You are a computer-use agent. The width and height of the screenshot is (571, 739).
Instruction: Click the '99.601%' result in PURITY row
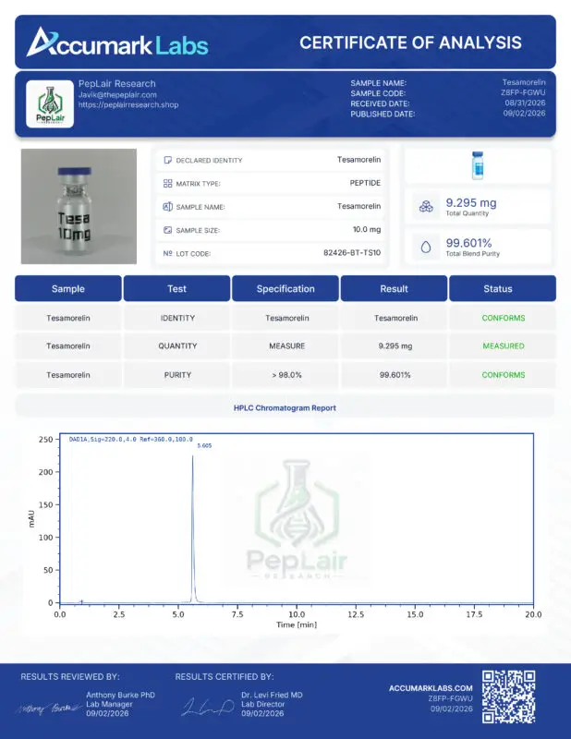(395, 375)
